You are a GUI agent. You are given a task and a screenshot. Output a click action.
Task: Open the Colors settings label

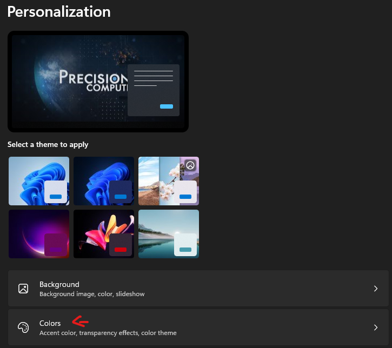click(50, 323)
